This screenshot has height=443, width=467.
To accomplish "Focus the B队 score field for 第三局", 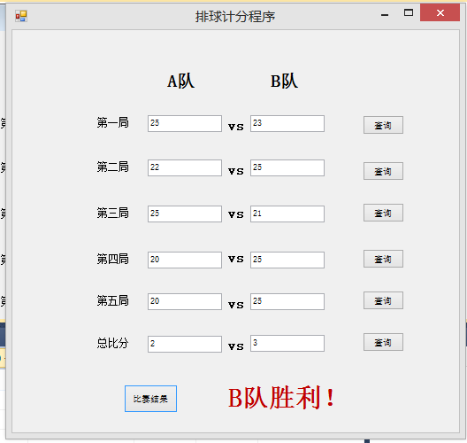I will coord(287,214).
